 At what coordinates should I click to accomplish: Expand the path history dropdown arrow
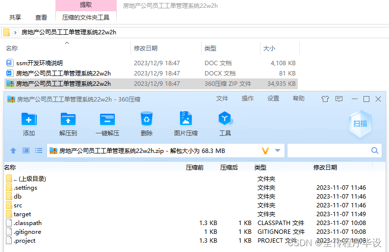pos(278,151)
